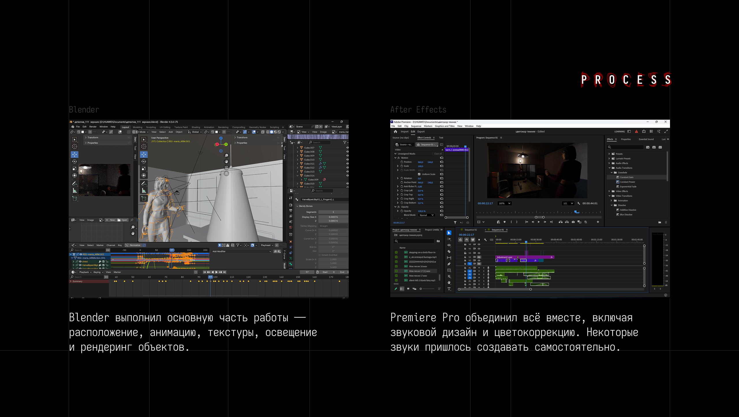The image size is (739, 417).
Task: Select the Rotate tool in Blender 3D viewport
Action: pos(144,161)
